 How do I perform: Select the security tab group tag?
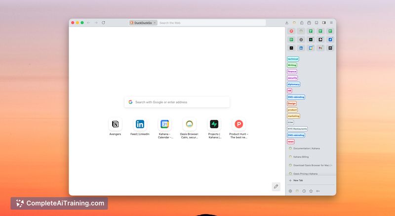[x=292, y=78]
